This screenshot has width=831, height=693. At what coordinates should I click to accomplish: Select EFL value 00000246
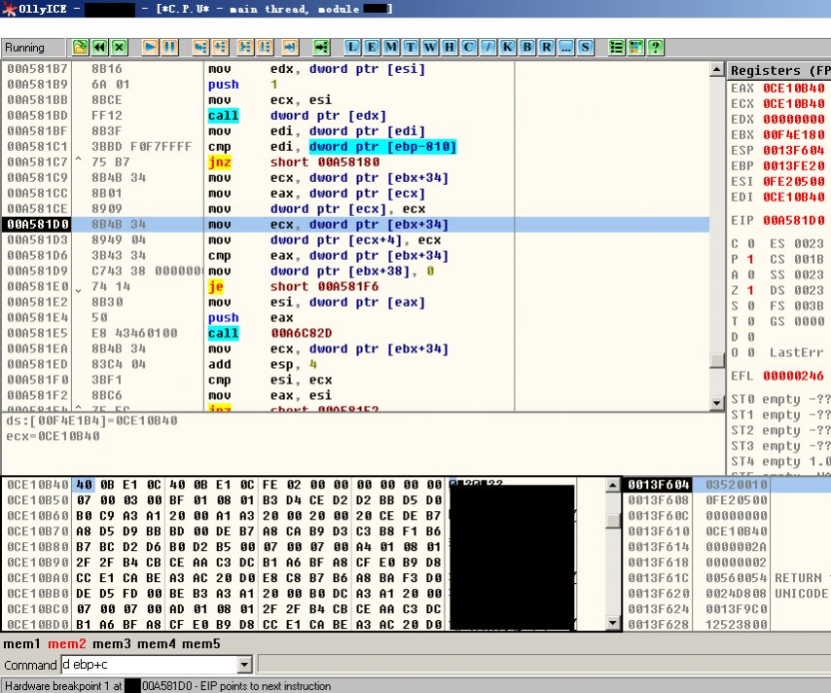(x=794, y=376)
